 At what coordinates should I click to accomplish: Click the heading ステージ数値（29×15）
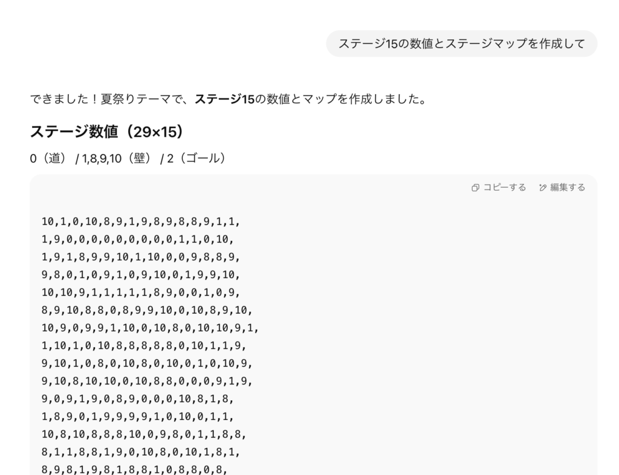coord(106,132)
